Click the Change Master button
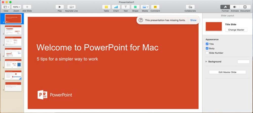Screen dimensions: 253x113 click(236, 30)
